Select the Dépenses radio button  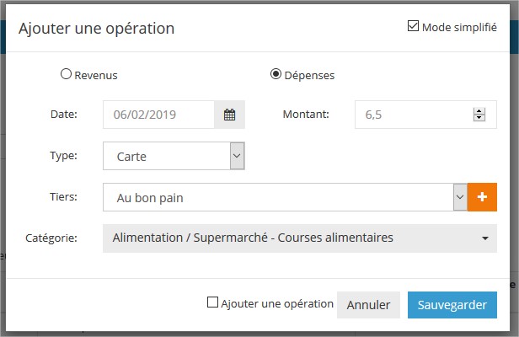[276, 74]
